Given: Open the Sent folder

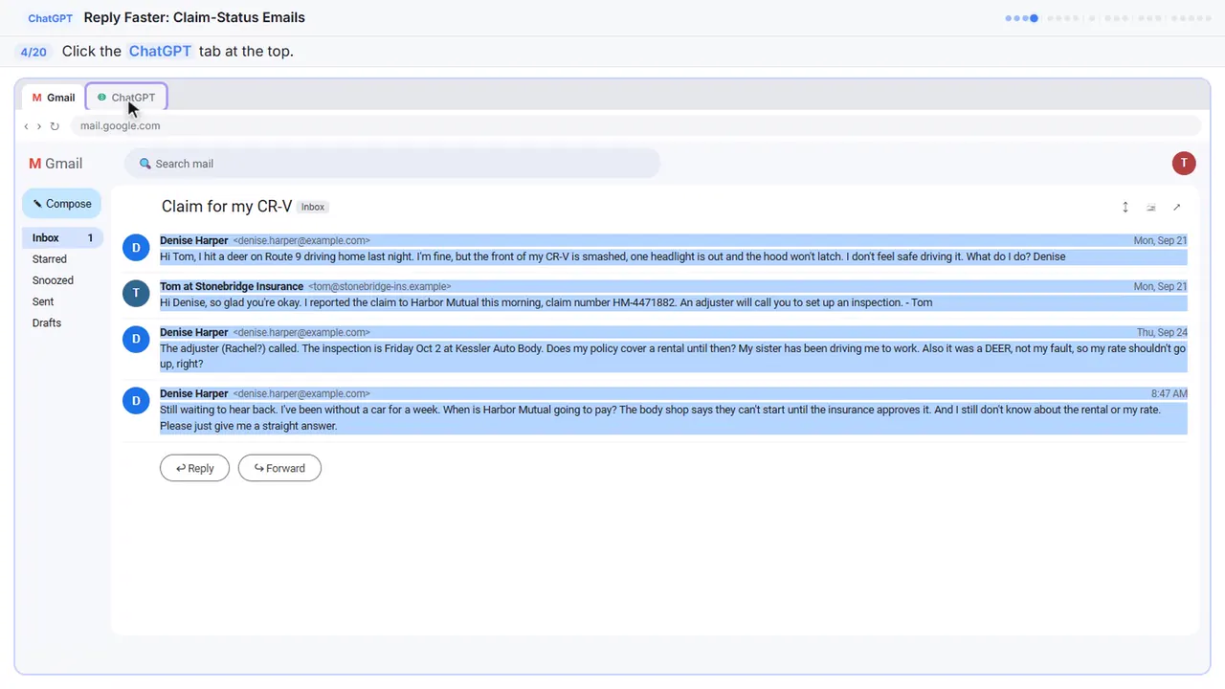Looking at the screenshot, I should click(x=43, y=301).
